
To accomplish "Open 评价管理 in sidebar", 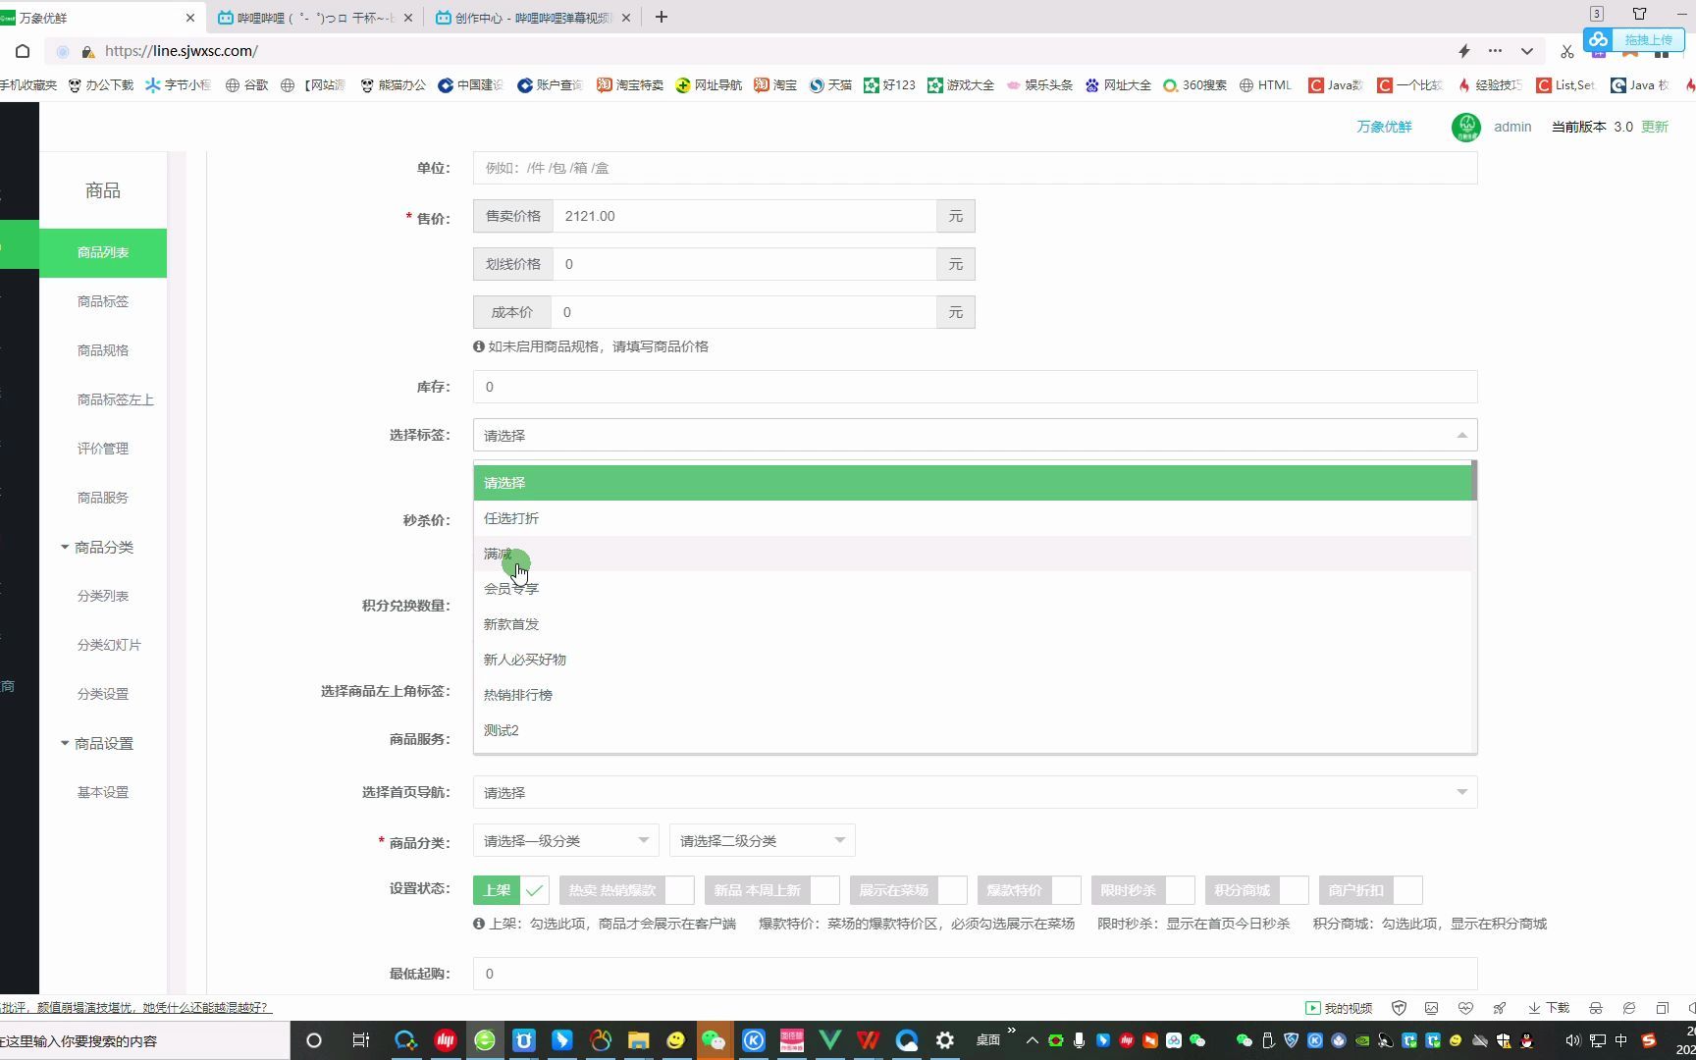I will [x=103, y=449].
